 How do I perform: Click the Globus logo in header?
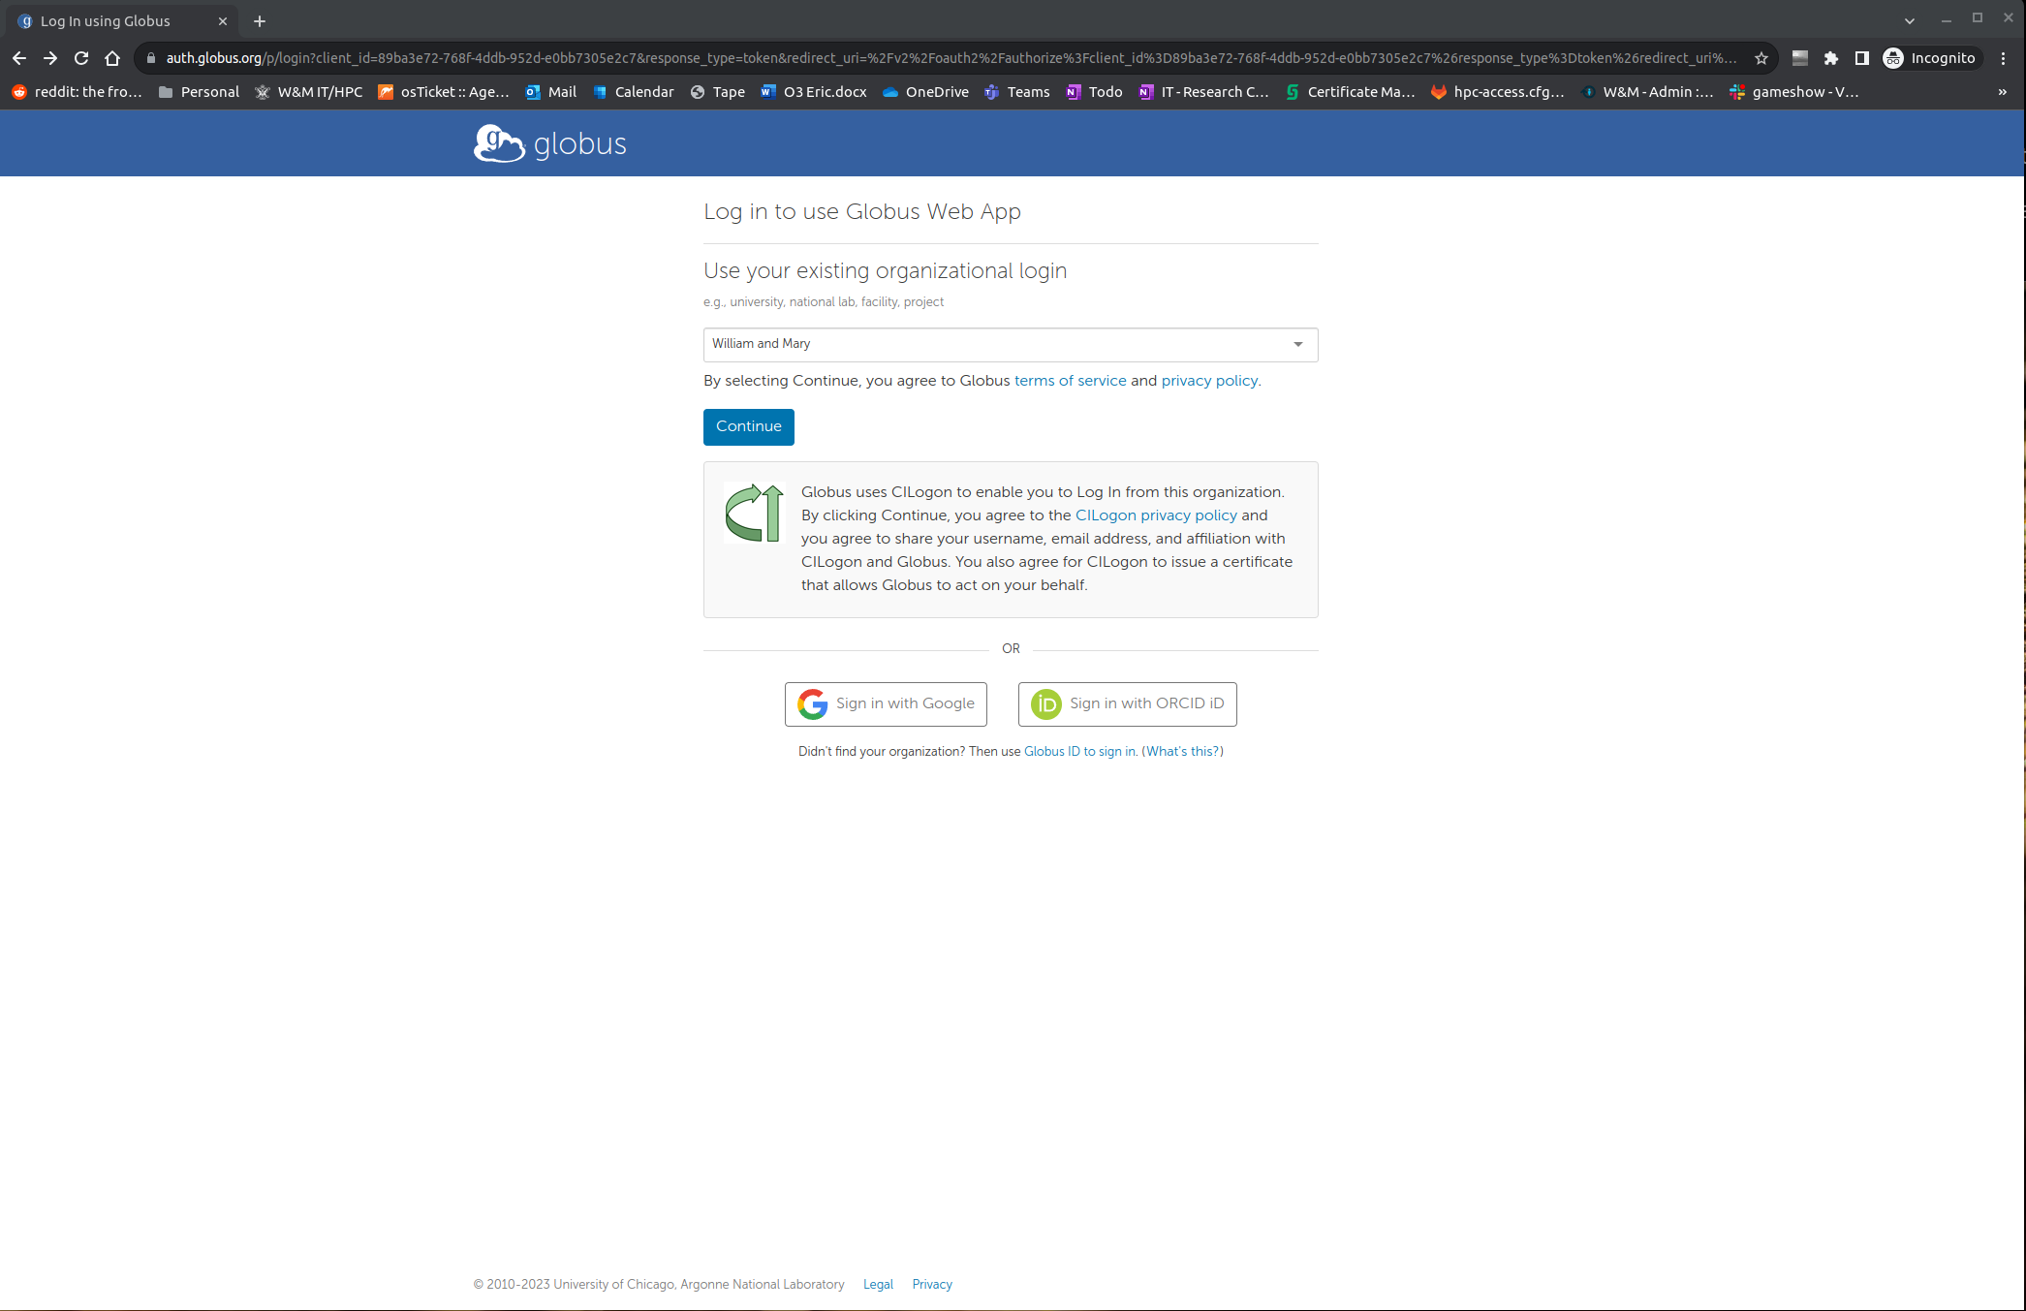pos(549,143)
